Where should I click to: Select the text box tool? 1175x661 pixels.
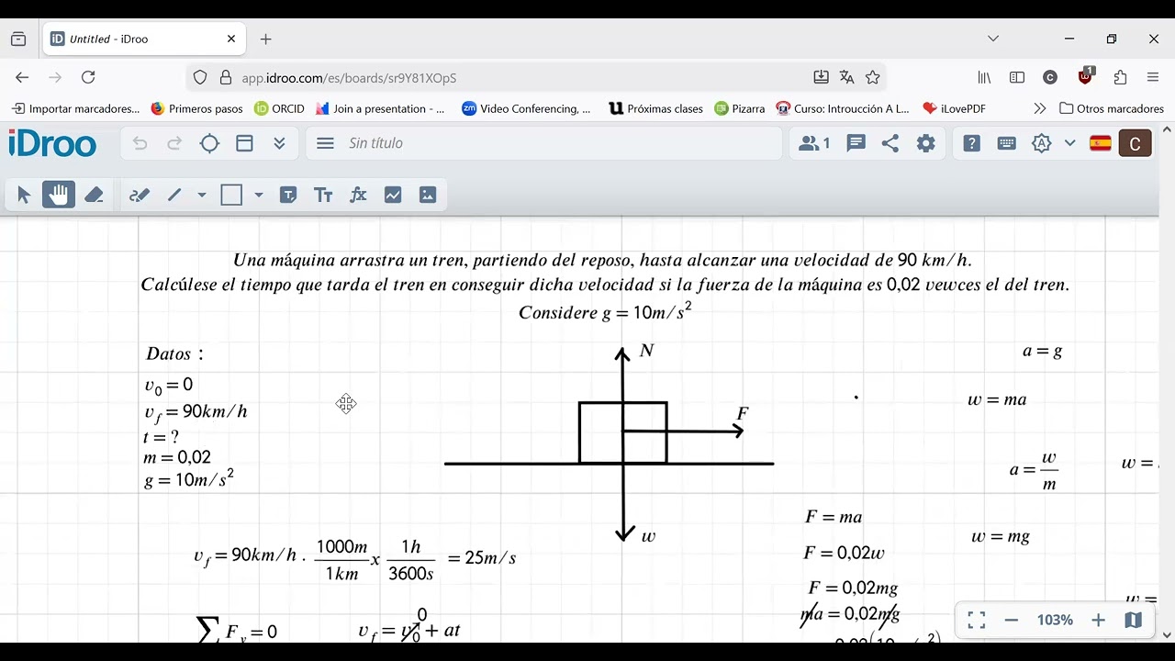click(288, 195)
